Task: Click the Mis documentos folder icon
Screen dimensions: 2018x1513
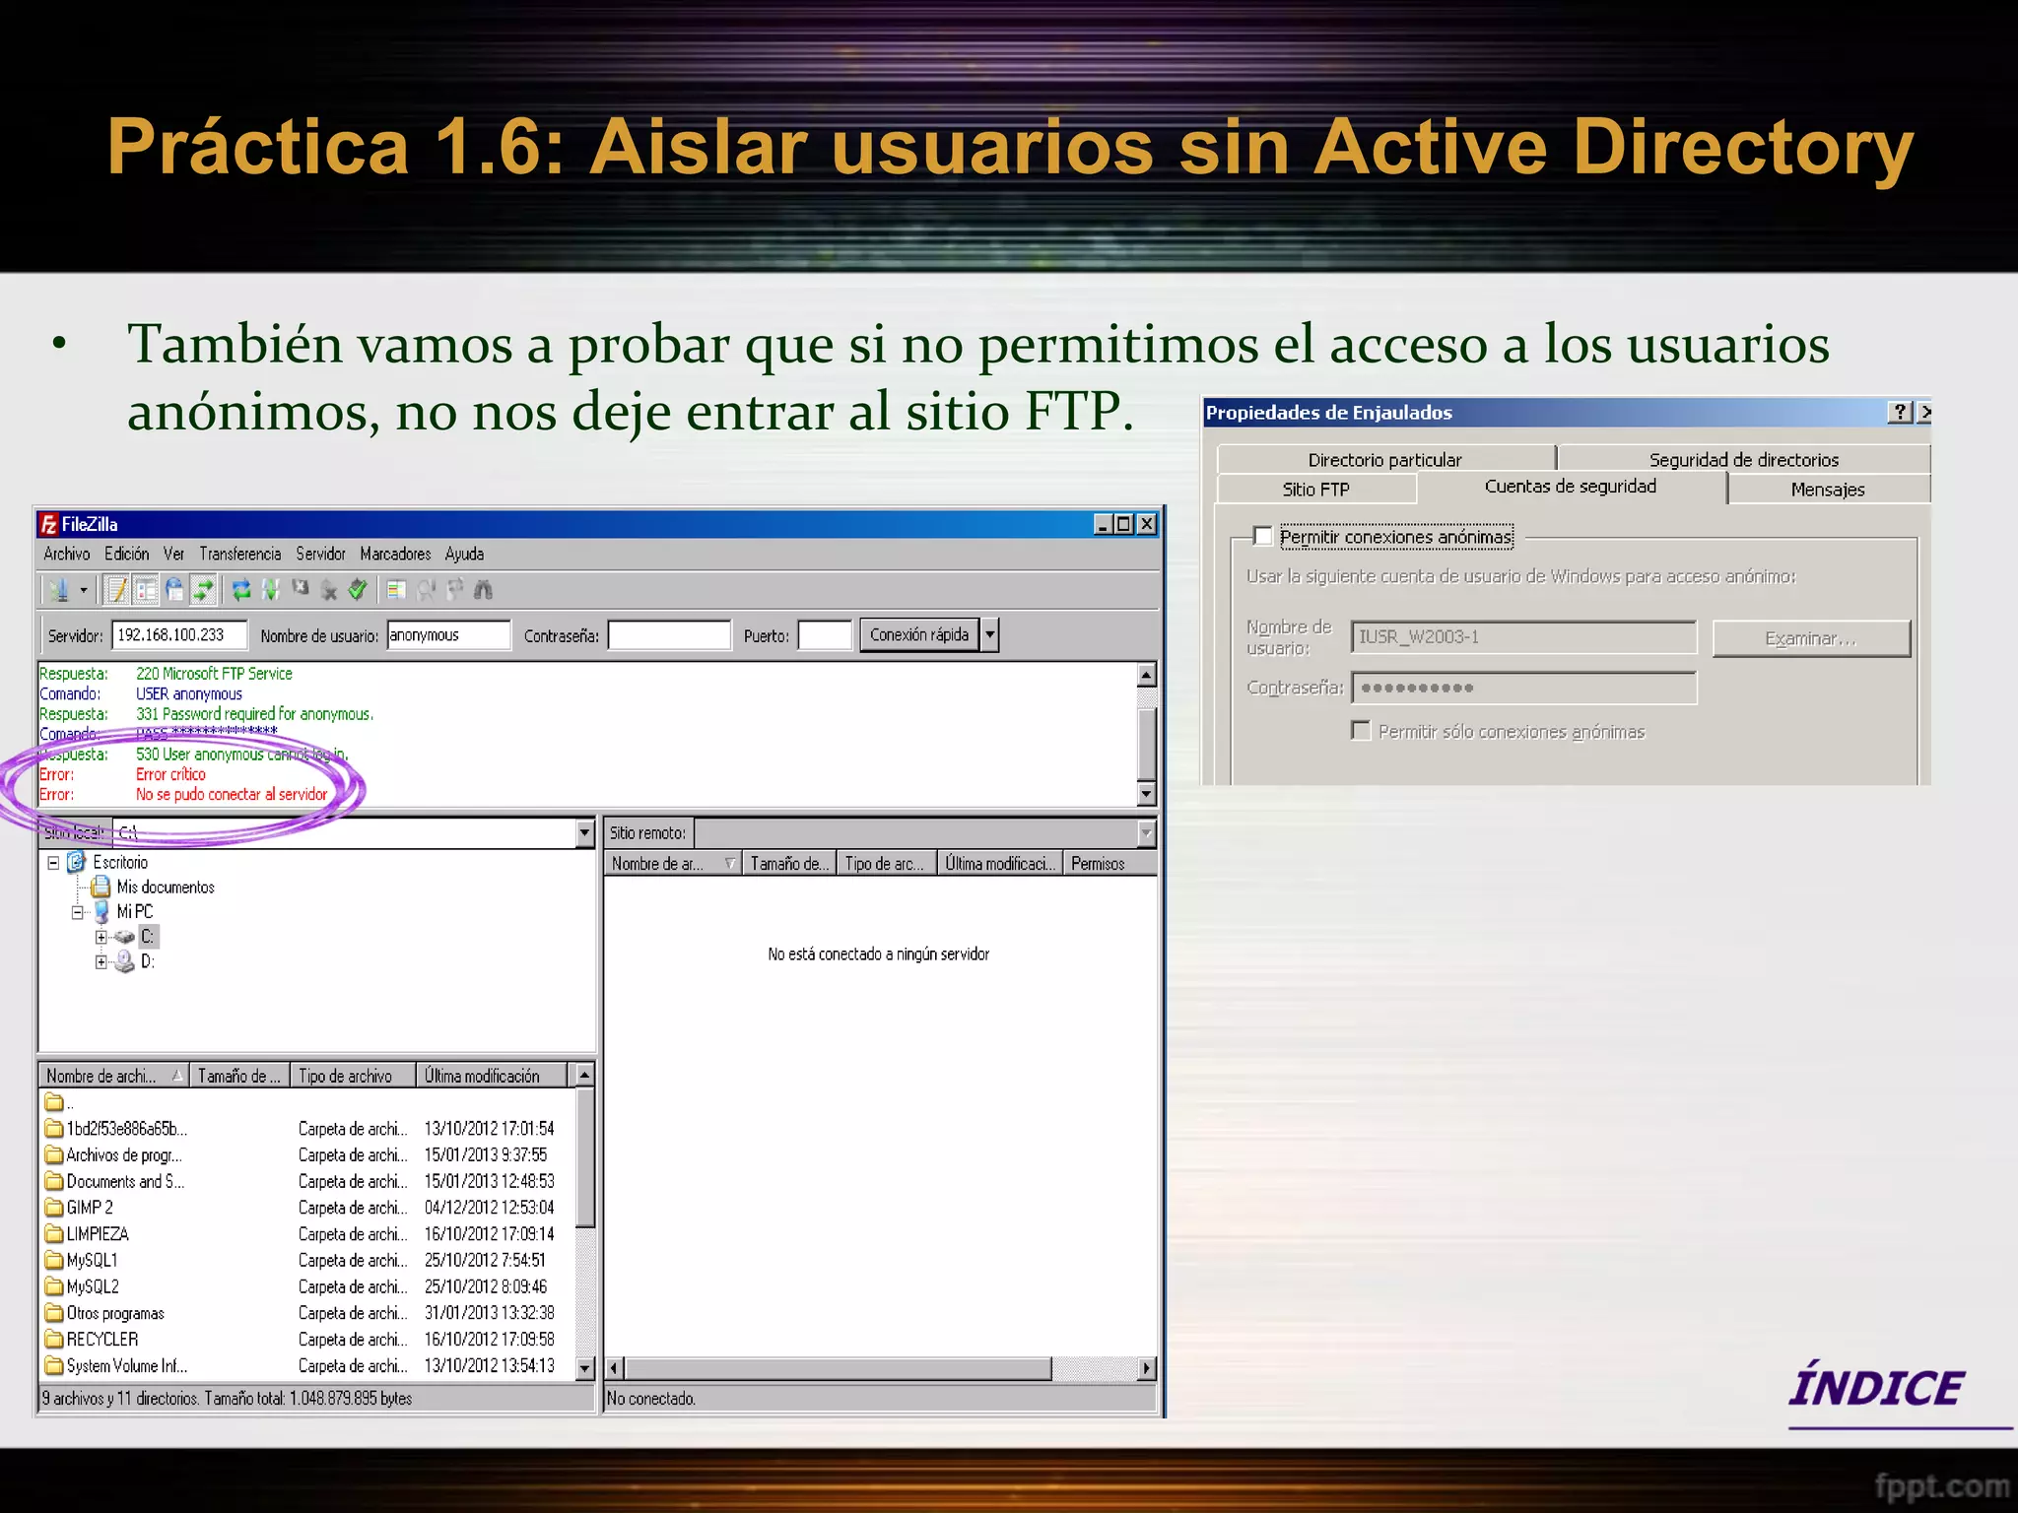Action: point(101,887)
